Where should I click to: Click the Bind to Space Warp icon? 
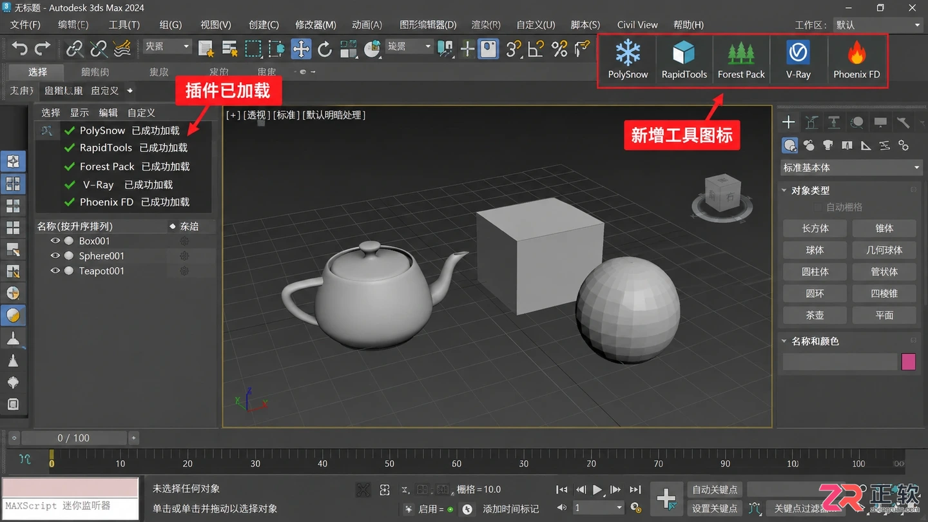122,48
